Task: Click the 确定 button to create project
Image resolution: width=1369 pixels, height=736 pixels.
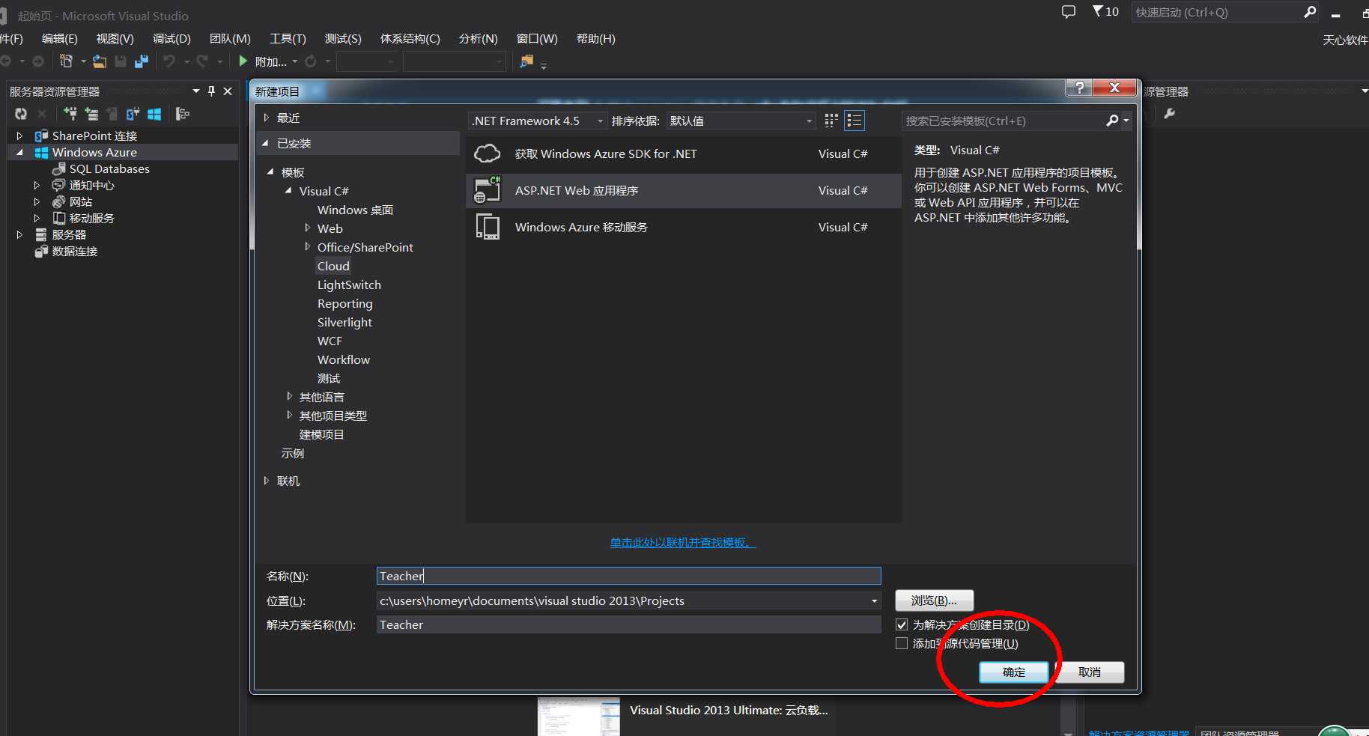Action: pyautogui.click(x=1014, y=672)
